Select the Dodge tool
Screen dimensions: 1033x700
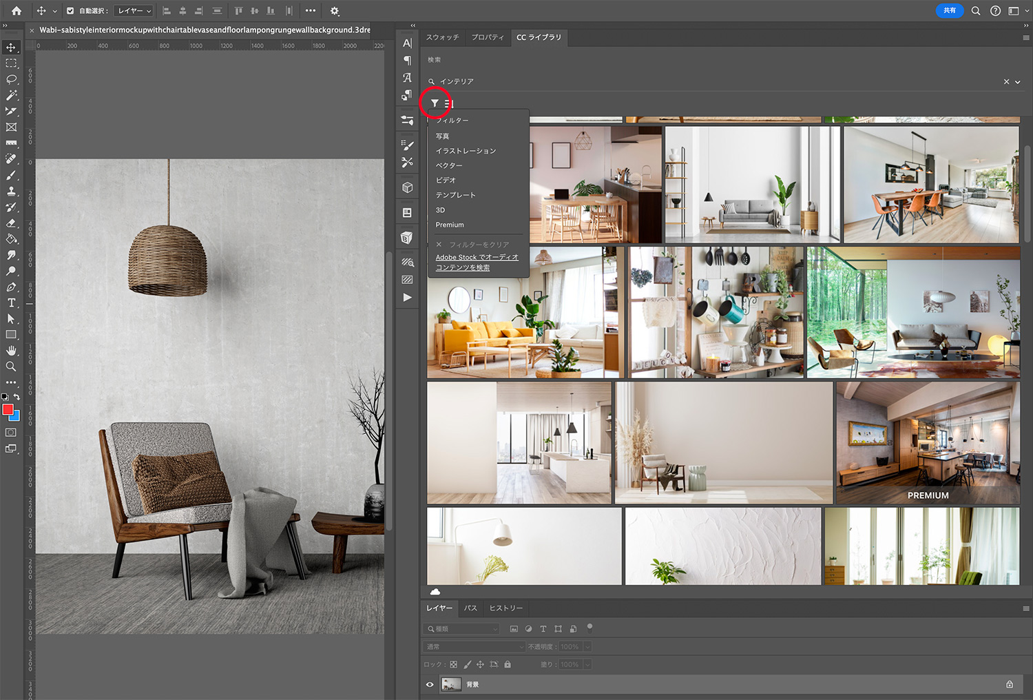(11, 271)
